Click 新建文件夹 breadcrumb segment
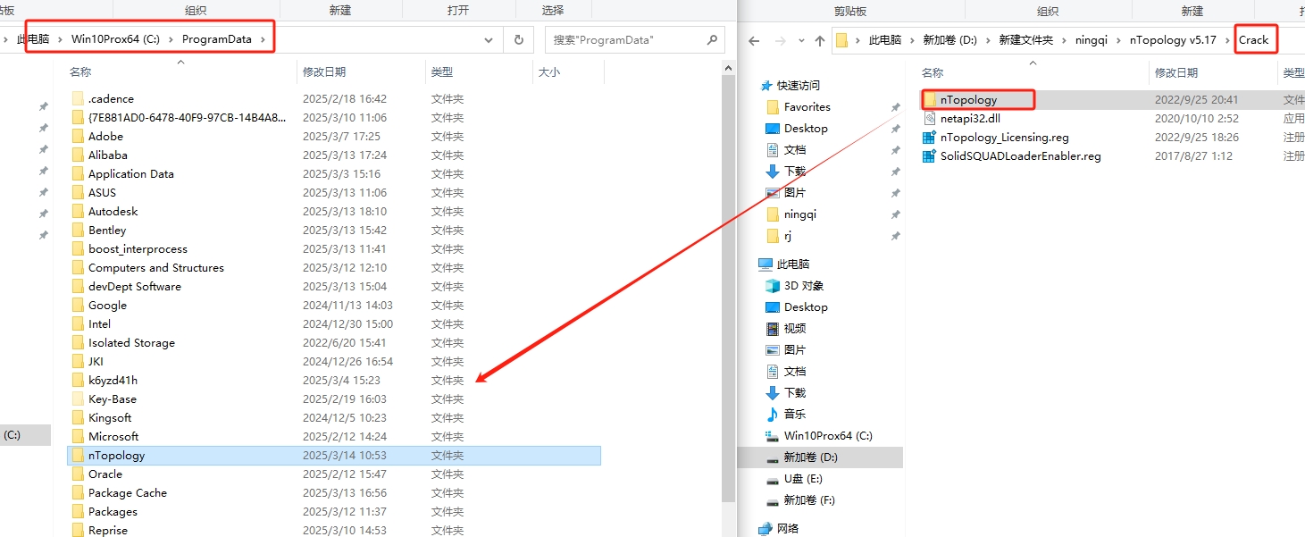Screen dimensions: 1305x537 (1025, 40)
